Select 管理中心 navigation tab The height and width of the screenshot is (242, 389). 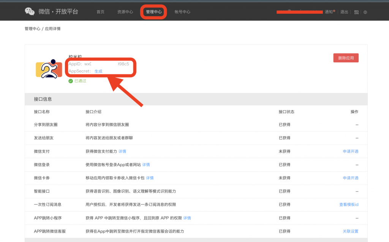coord(154,12)
